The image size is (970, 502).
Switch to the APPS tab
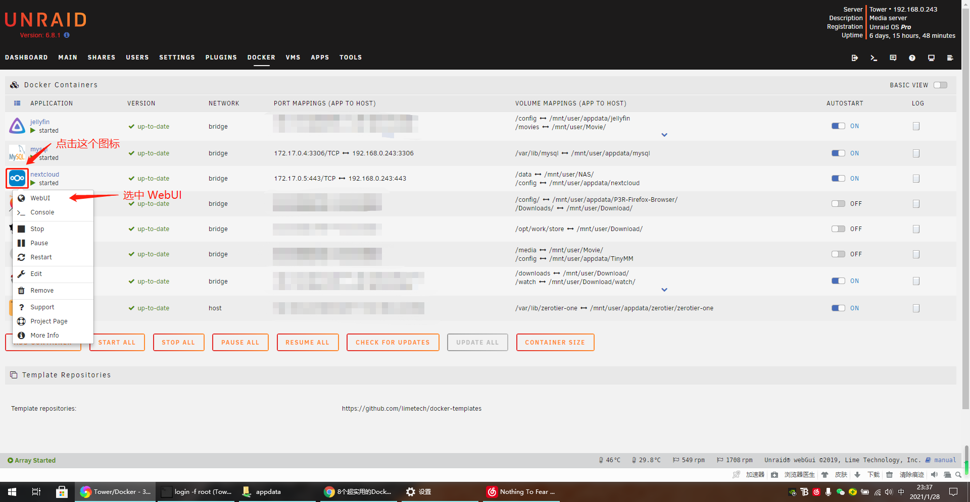point(320,58)
